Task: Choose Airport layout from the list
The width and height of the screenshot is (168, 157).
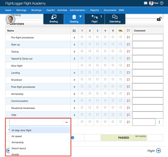Action: tap(19, 148)
